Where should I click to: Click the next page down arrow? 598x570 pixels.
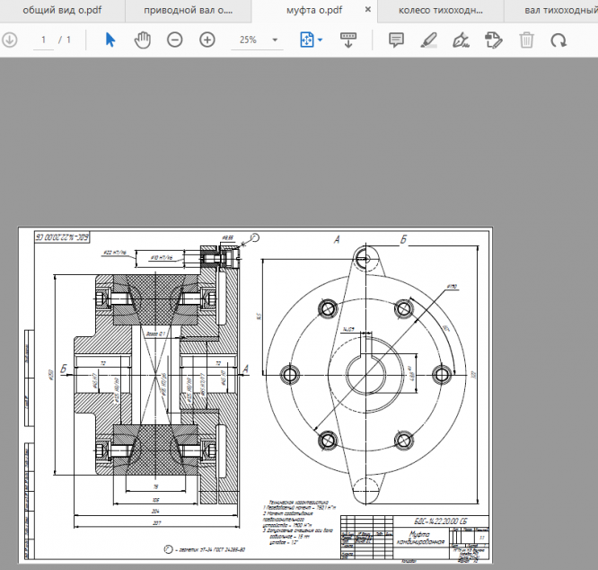(x=9, y=40)
